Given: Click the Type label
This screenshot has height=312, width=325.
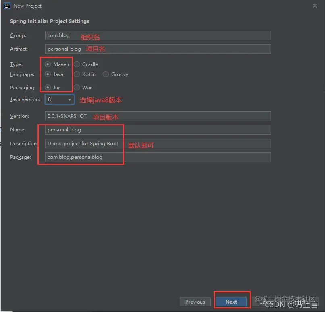Looking at the screenshot, I should (x=17, y=64).
